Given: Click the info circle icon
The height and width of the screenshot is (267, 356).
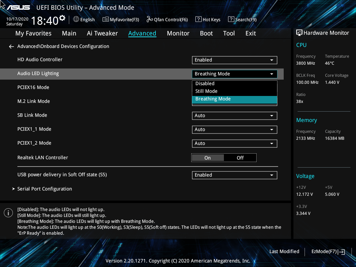Looking at the screenshot, I should click(8, 213).
